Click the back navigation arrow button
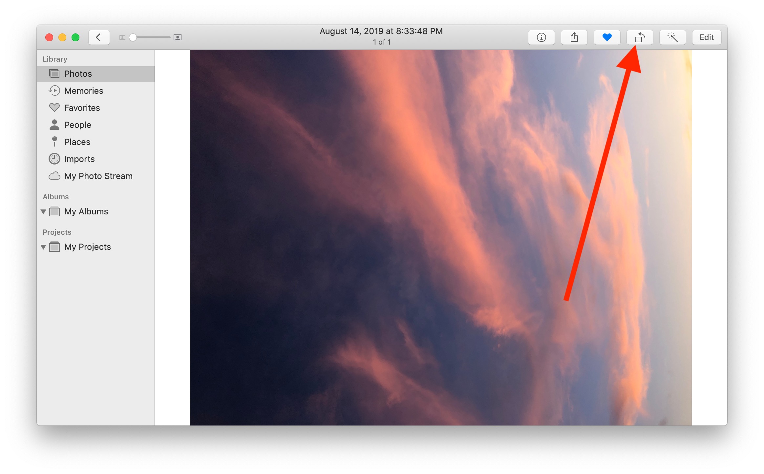Image resolution: width=764 pixels, height=474 pixels. point(98,37)
